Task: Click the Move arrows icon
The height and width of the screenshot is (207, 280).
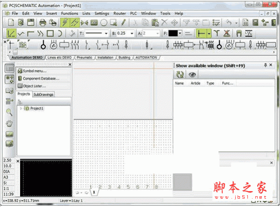Action: (x=174, y=23)
